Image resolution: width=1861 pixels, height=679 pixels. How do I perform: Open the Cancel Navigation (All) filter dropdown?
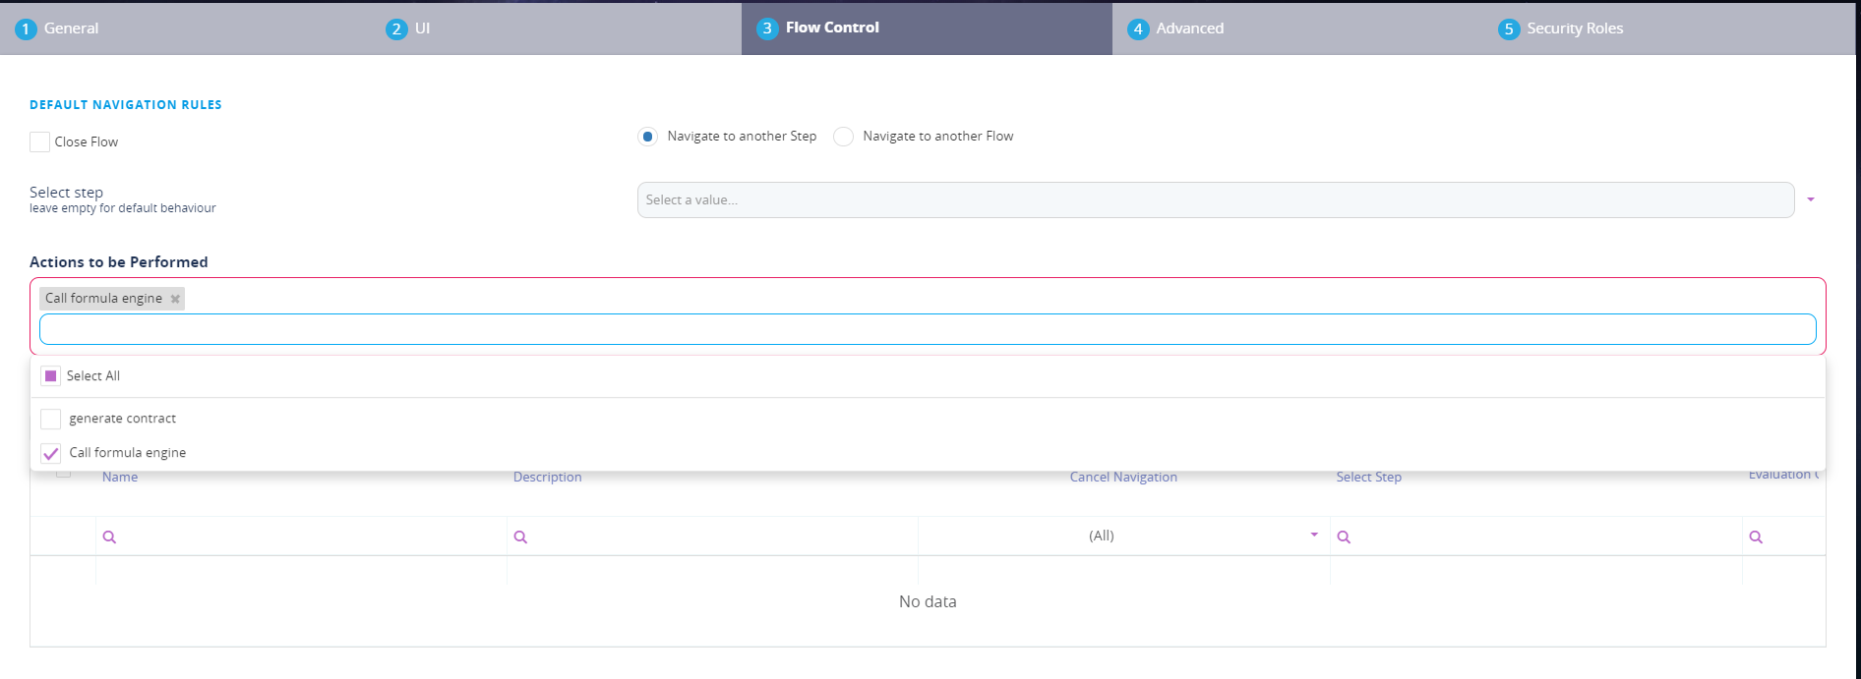click(x=1313, y=536)
